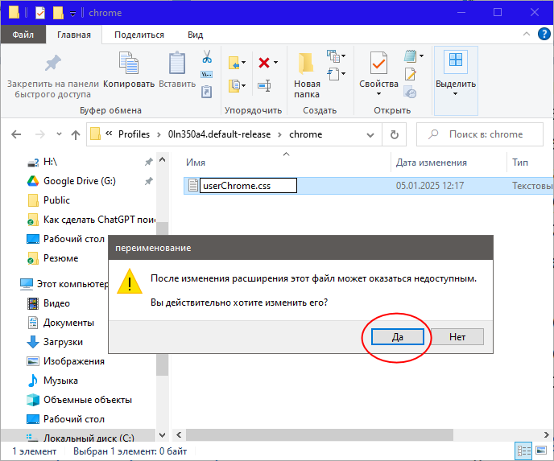Click the Поиск в: chrome search field

click(479, 134)
